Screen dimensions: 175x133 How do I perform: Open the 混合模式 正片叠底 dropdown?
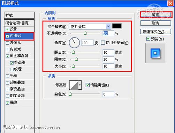90,27
